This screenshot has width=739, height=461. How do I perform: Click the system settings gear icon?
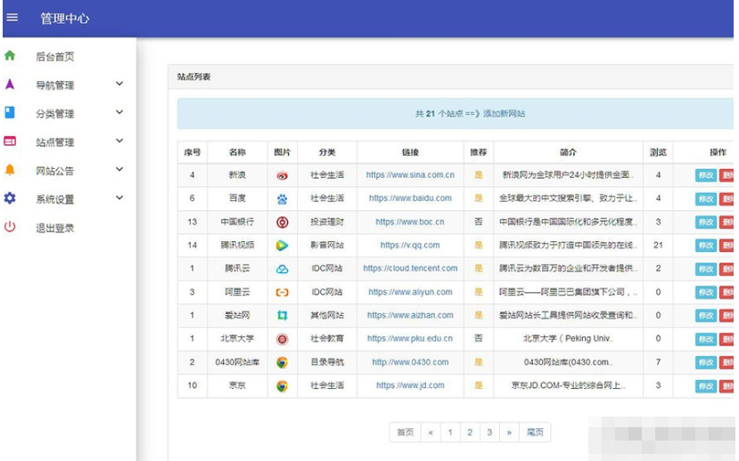(x=10, y=198)
